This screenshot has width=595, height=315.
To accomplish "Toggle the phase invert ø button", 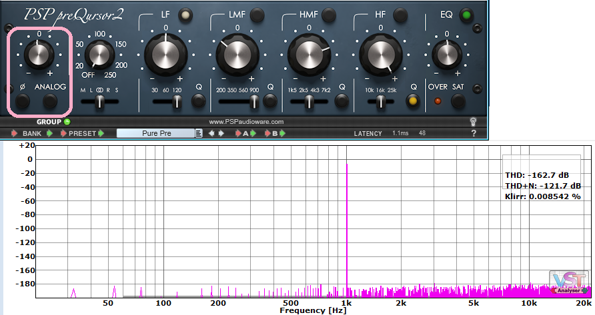I will [22, 101].
